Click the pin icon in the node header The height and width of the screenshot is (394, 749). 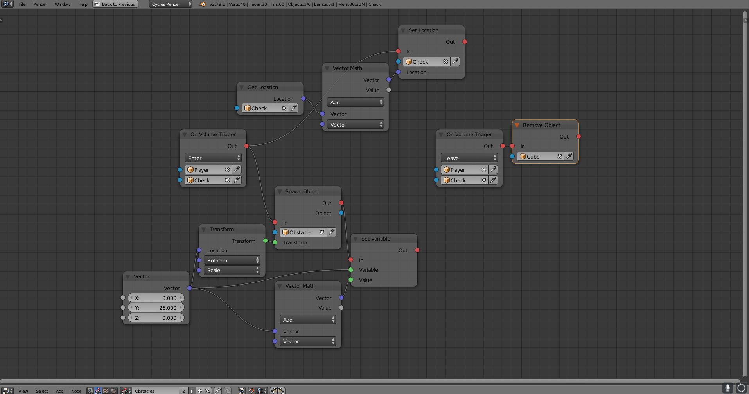pyautogui.click(x=218, y=390)
